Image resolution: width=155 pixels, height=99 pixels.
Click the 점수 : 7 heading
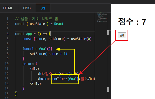pyautogui.click(x=132, y=22)
